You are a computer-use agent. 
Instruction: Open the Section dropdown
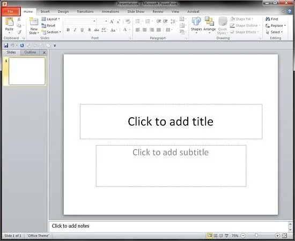coord(51,32)
